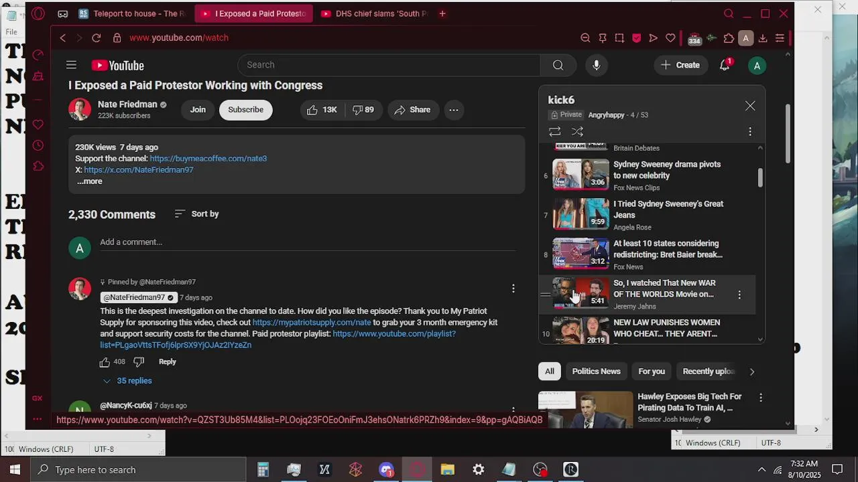The width and height of the screenshot is (858, 482).
Task: Open the browser downloads icon
Action: 763,38
